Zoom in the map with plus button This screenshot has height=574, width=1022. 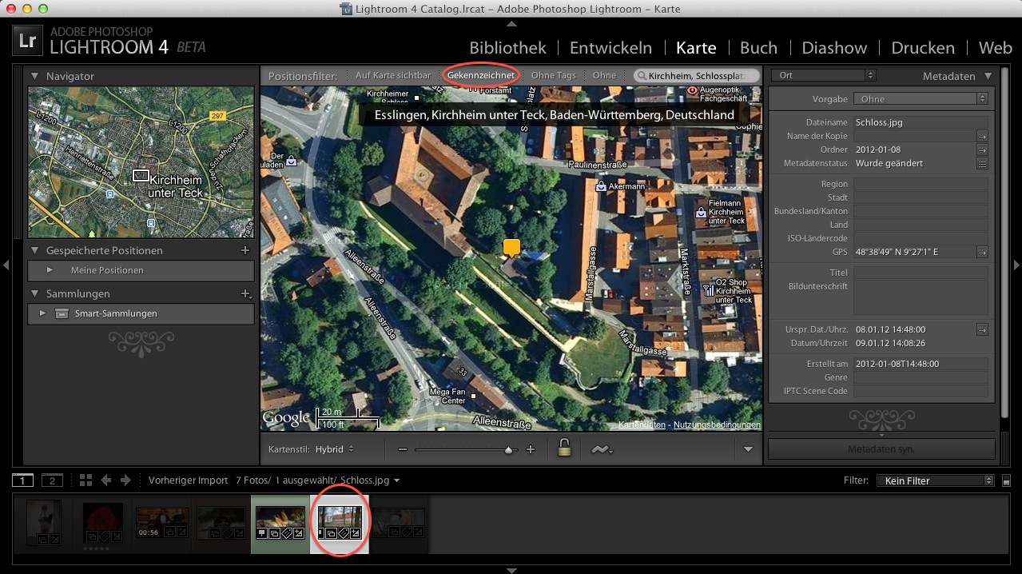pyautogui.click(x=531, y=450)
